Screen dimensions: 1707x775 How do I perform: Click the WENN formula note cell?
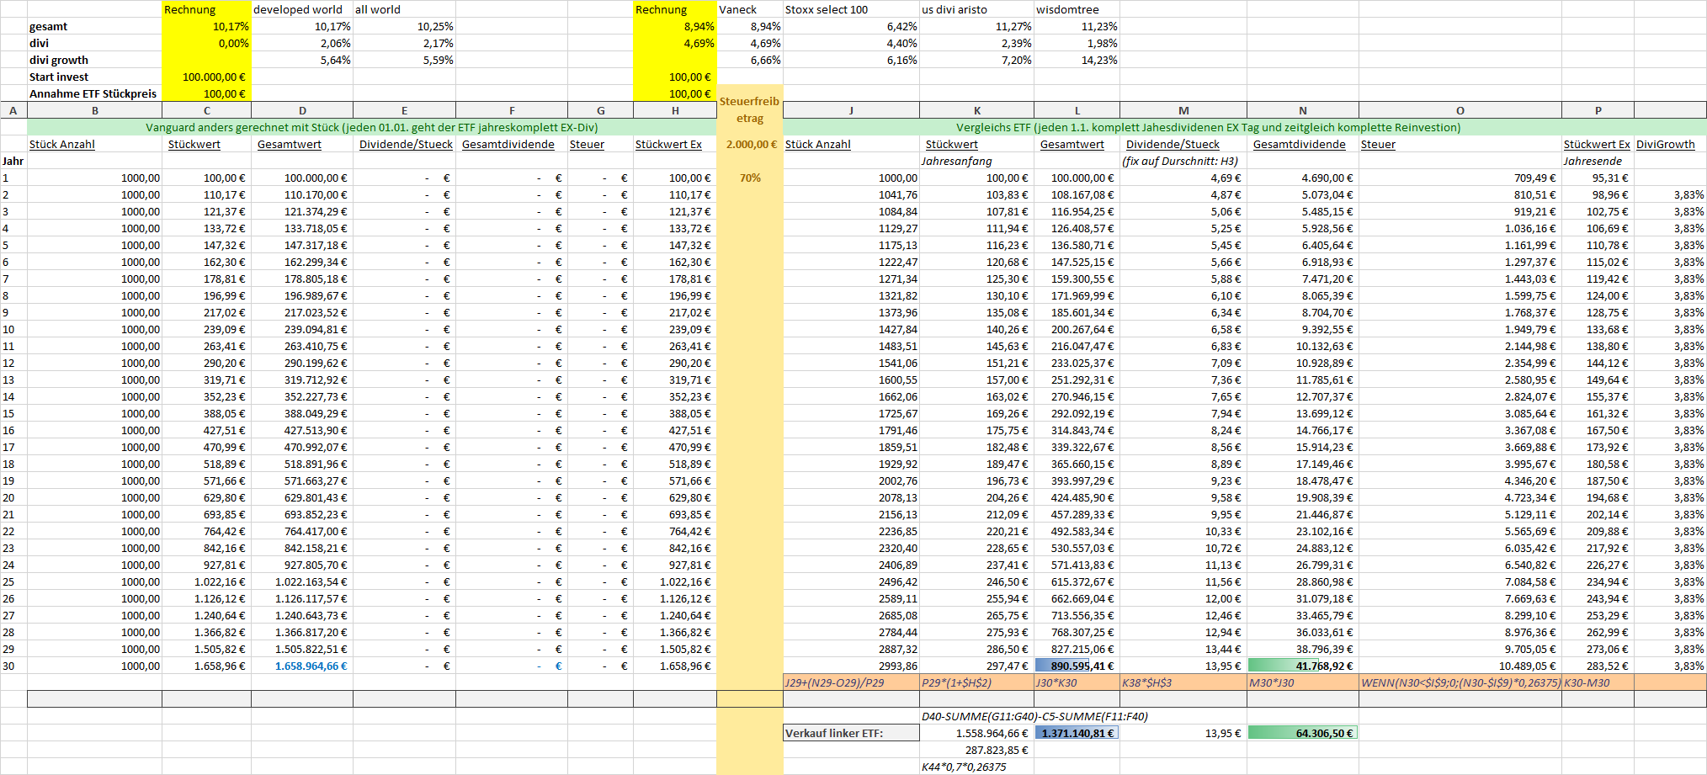coord(1460,682)
